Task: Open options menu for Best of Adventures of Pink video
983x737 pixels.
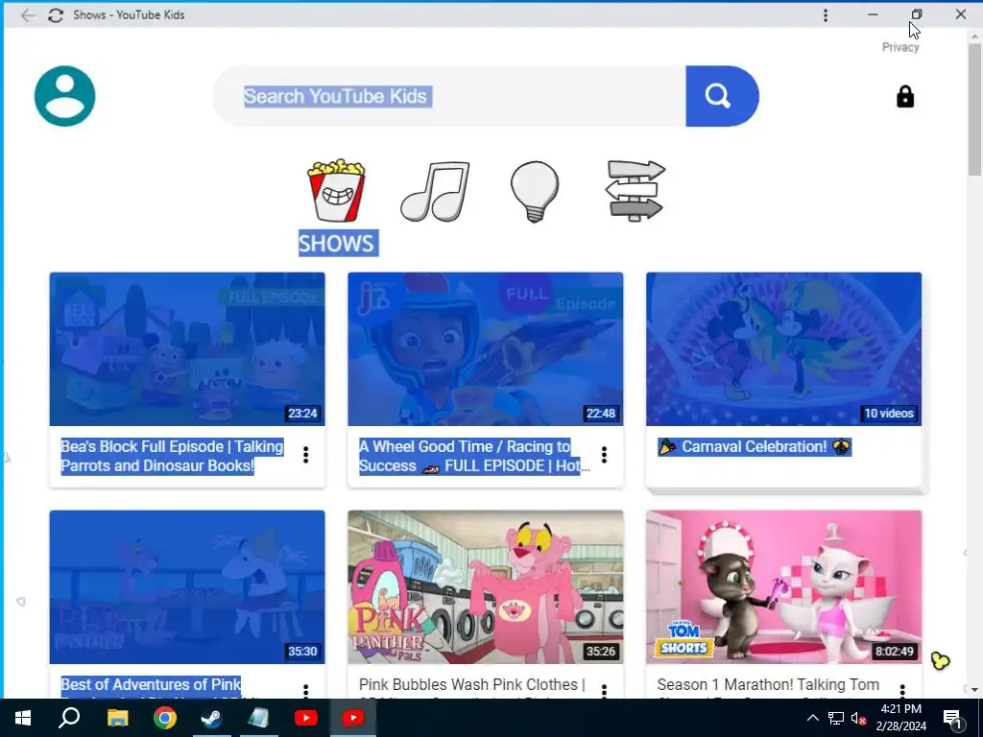Action: pyautogui.click(x=306, y=690)
